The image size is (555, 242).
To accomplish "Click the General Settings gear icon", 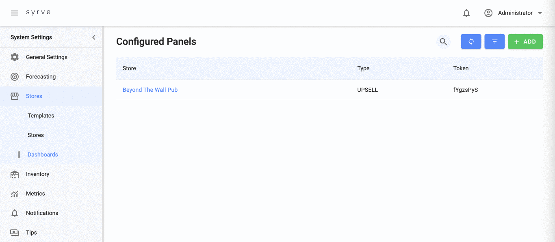I will pyautogui.click(x=15, y=57).
